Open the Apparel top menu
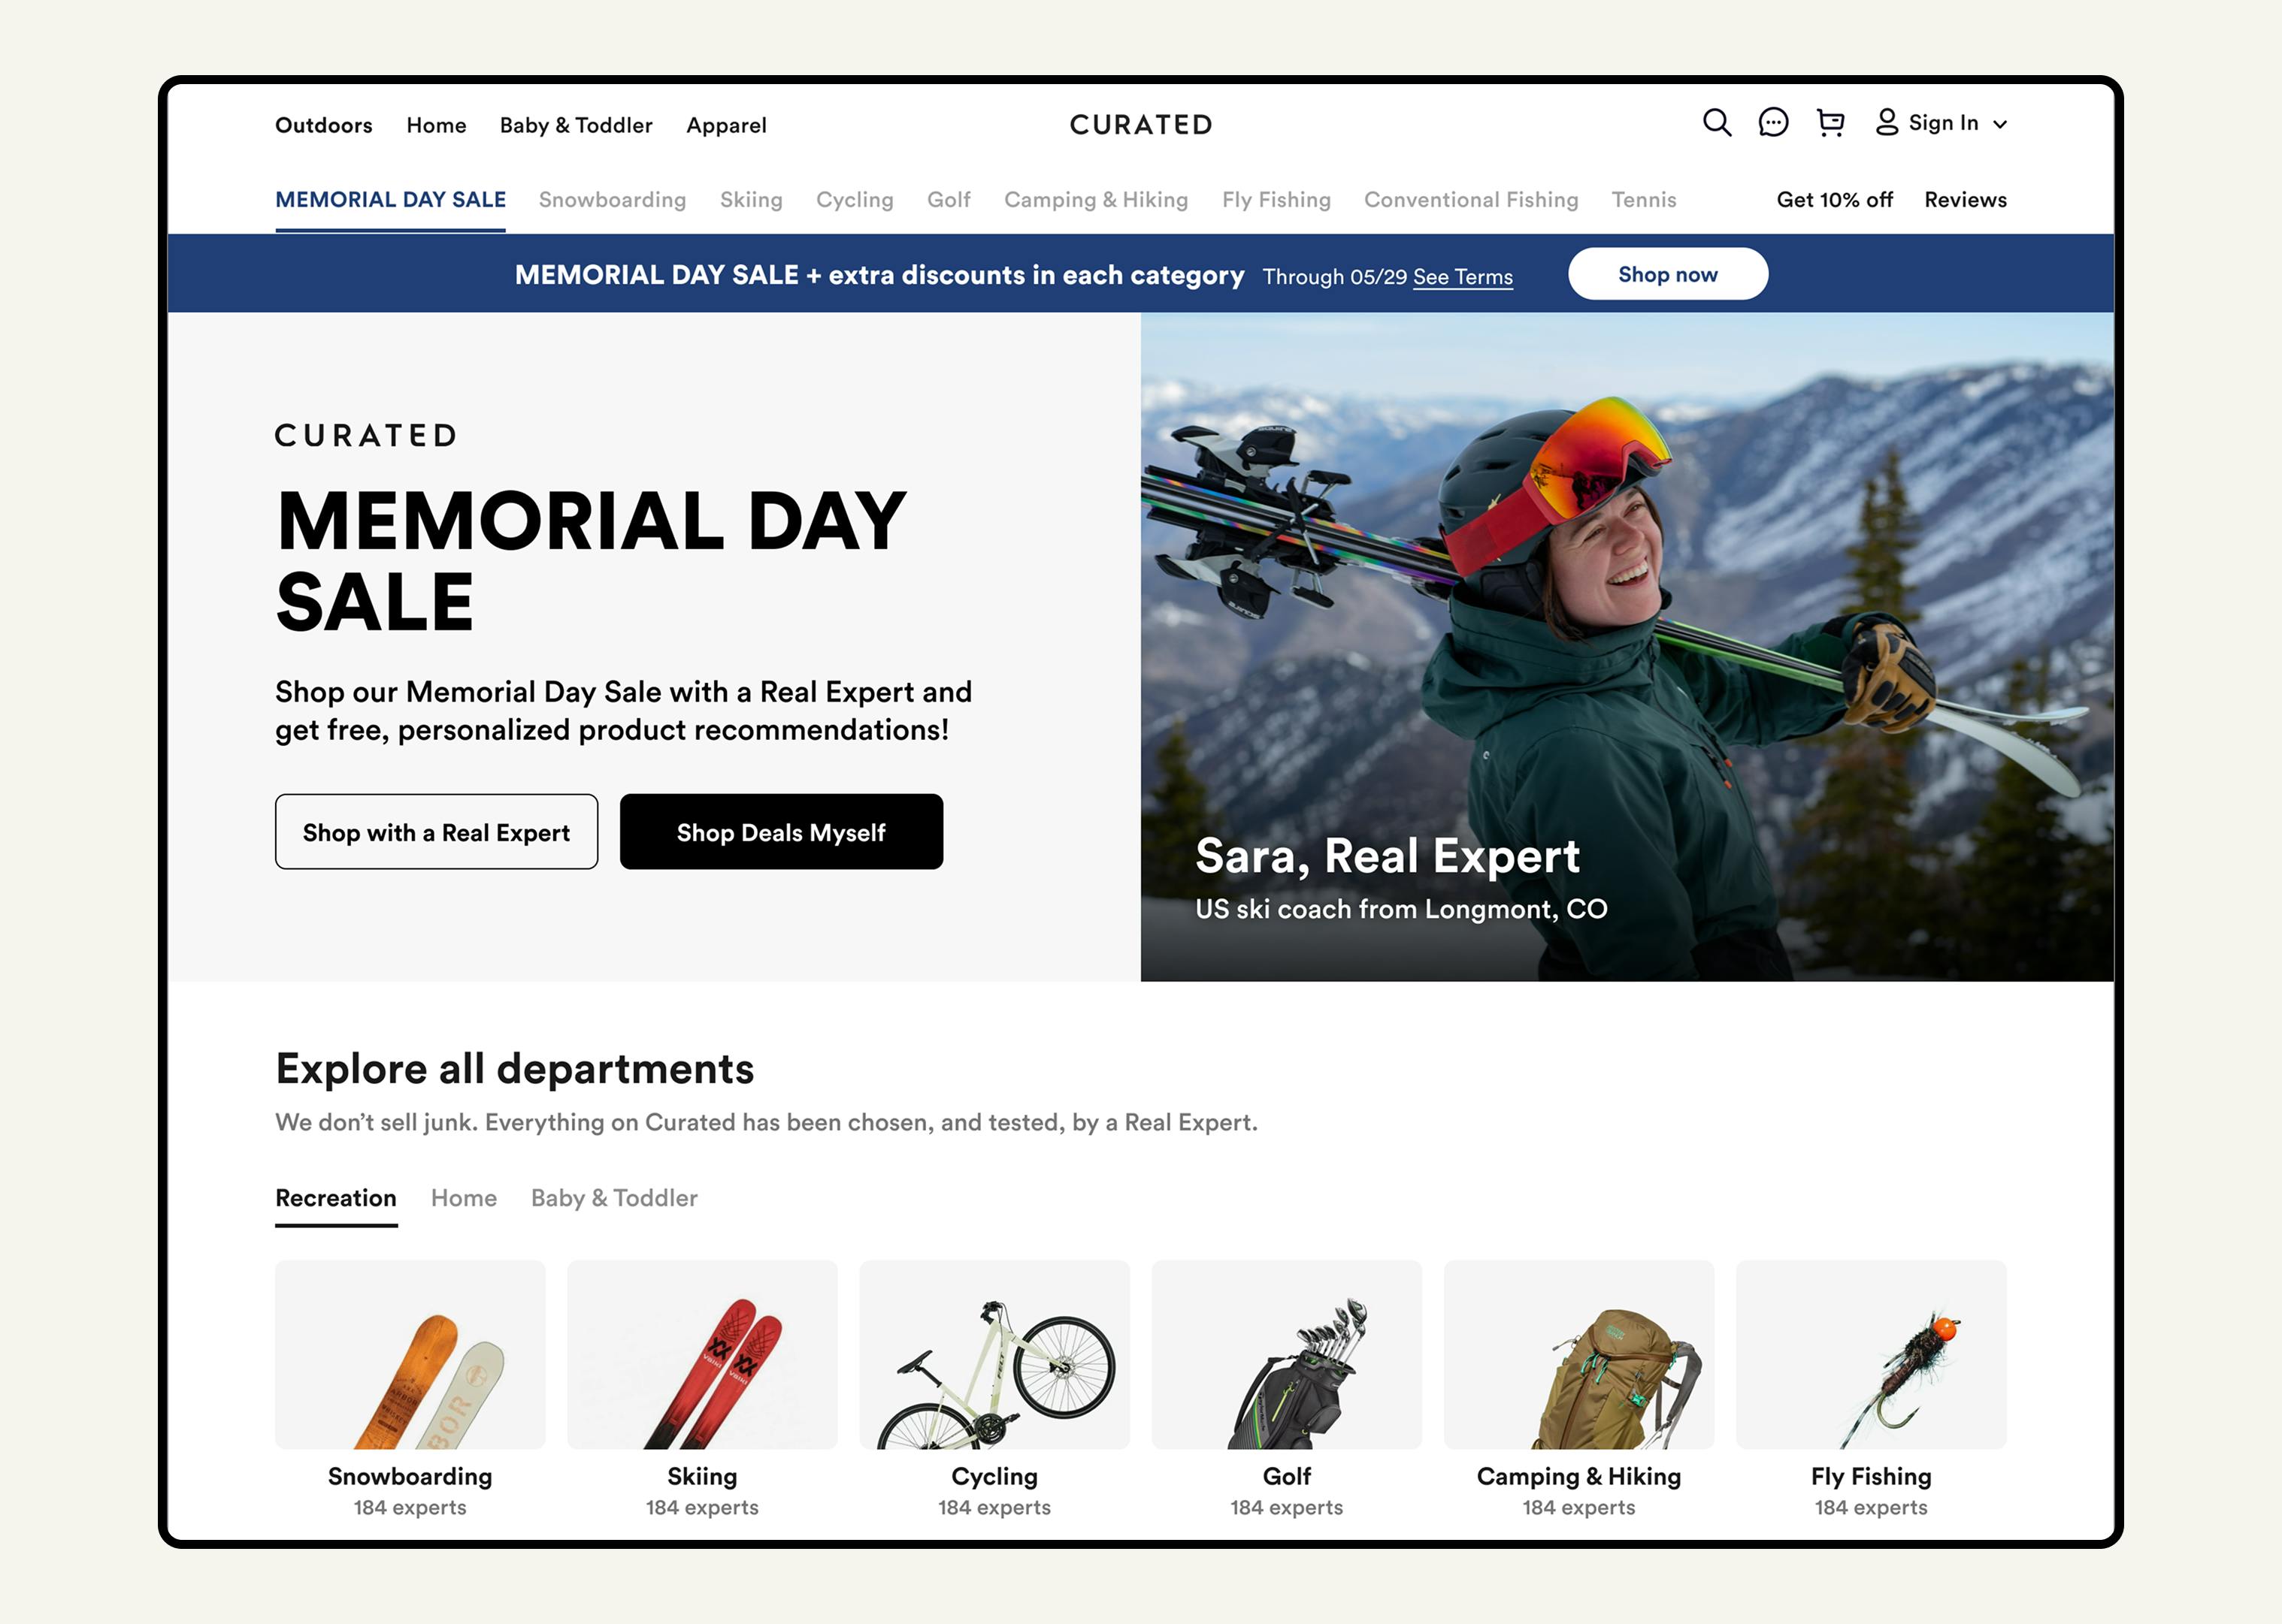Viewport: 2282px width, 1624px height. (x=726, y=125)
